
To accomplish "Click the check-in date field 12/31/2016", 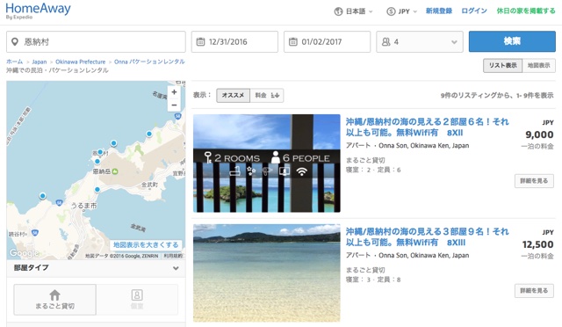I will [x=234, y=41].
